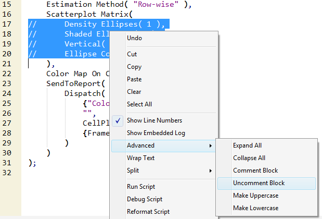The image size is (322, 219).
Task: Select the Clear menu option
Action: pyautogui.click(x=134, y=92)
